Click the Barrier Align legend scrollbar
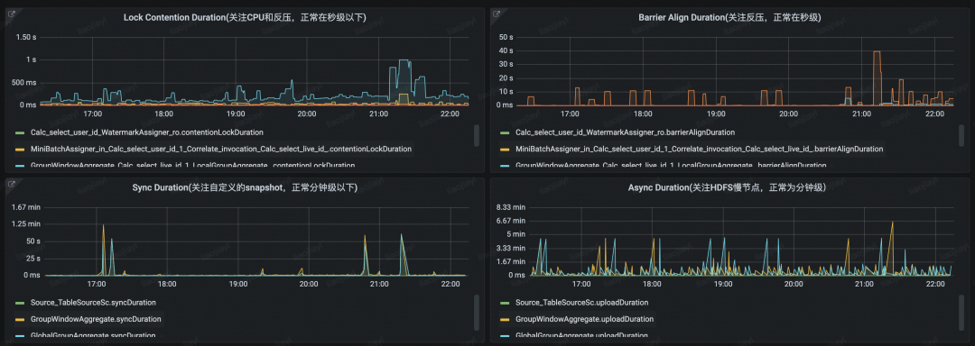 pos(961,136)
